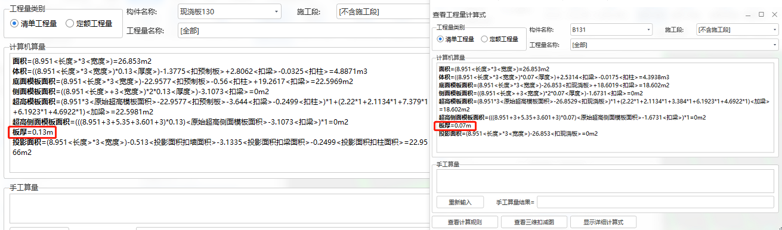782x230 pixels.
Task: Click the 重新输入 button
Action: 460,203
